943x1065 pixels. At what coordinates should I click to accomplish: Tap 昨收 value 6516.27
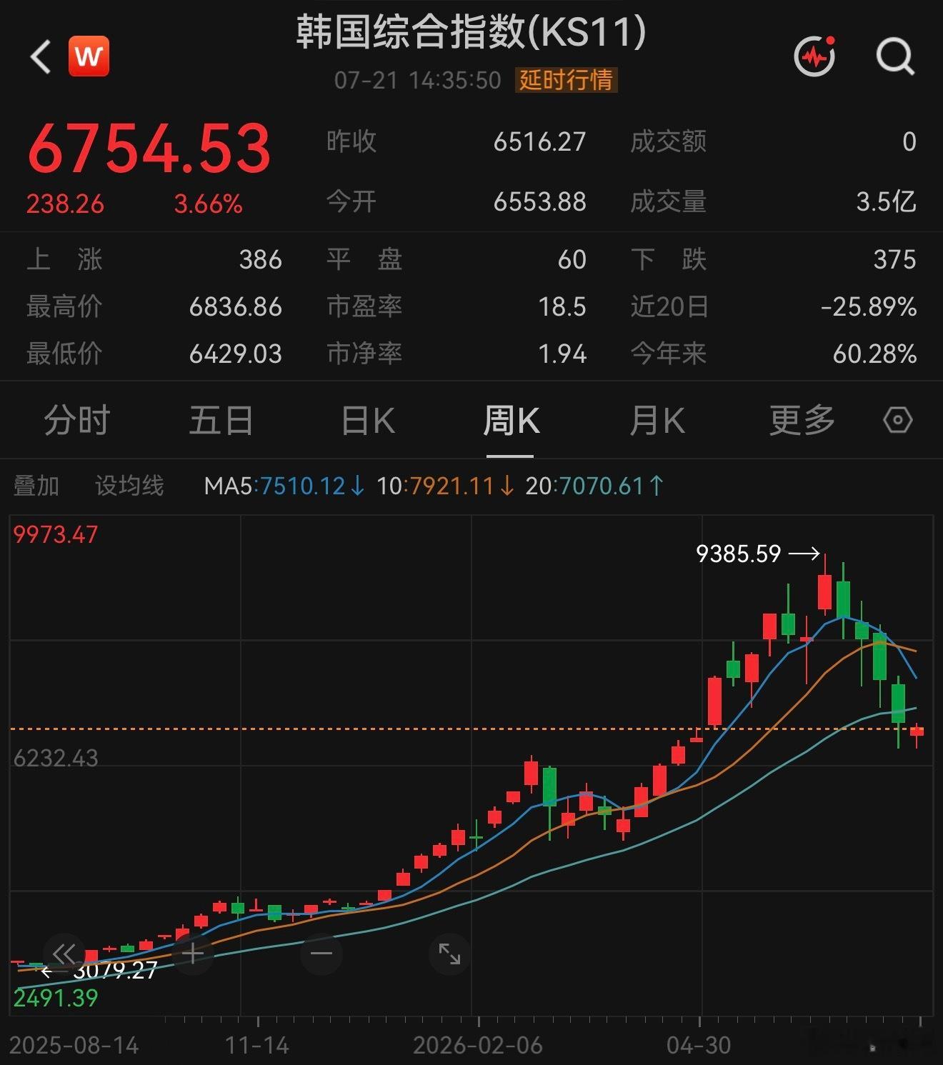[539, 141]
